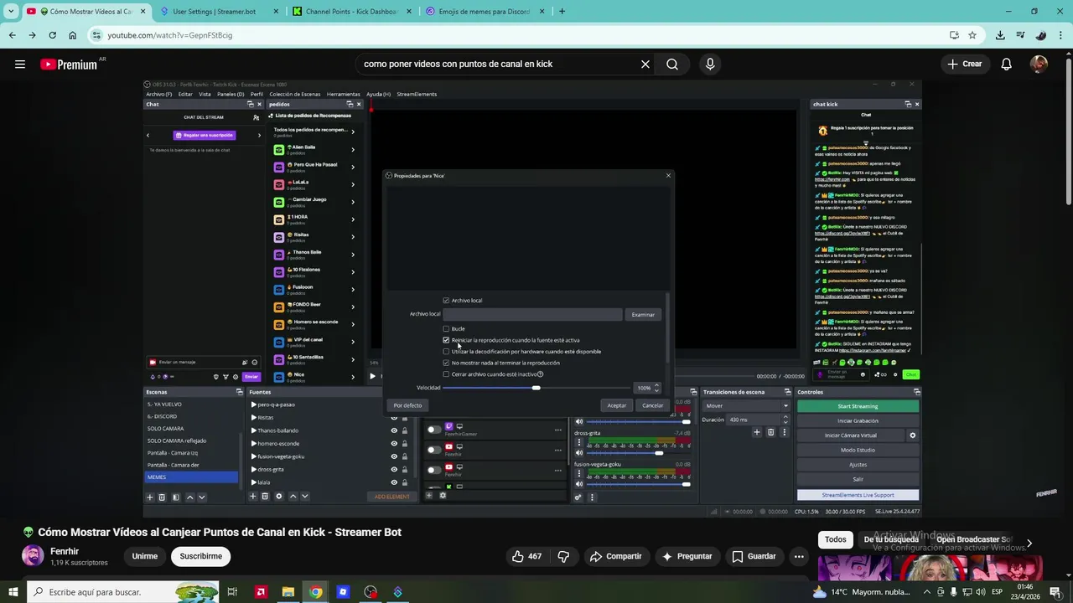The width and height of the screenshot is (1073, 603).
Task: Click Cancelar in the properties dialog
Action: pyautogui.click(x=653, y=405)
